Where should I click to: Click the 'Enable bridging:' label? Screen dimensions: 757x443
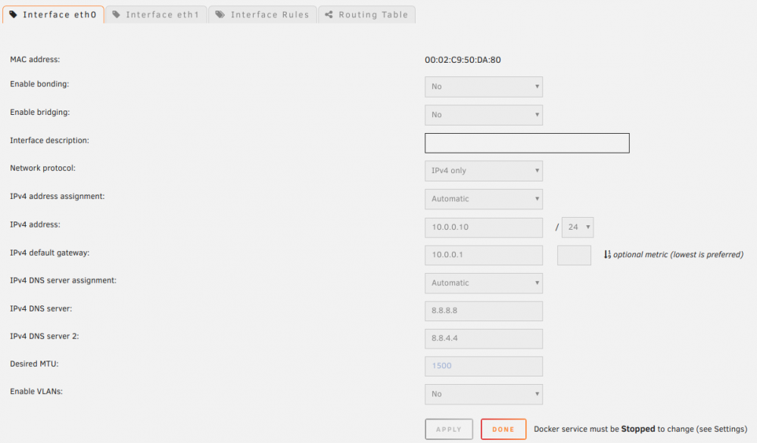(x=39, y=113)
